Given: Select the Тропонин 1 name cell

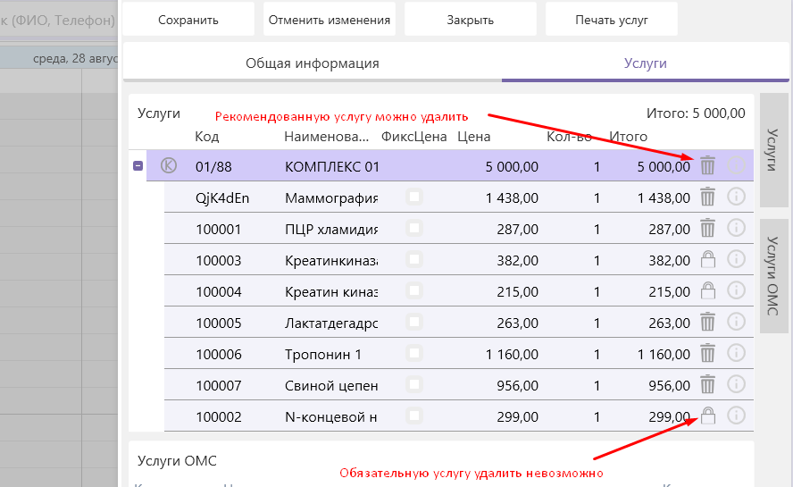Looking at the screenshot, I should pyautogui.click(x=323, y=355).
